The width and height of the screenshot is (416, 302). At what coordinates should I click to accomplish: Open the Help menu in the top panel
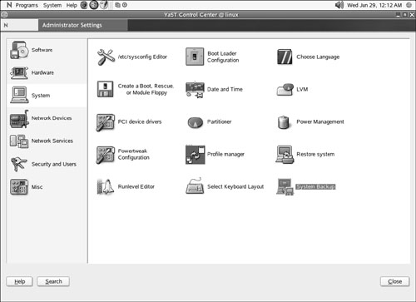(72, 5)
